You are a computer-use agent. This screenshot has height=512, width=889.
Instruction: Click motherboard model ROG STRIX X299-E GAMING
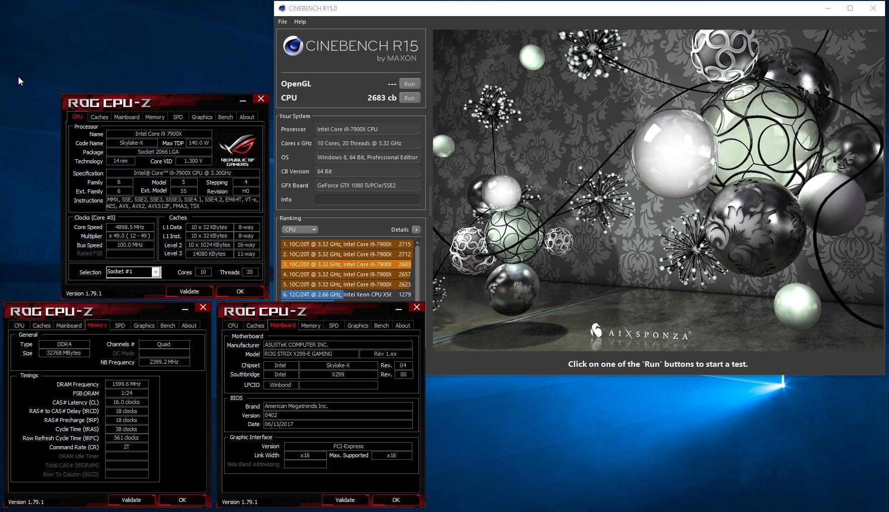tap(311, 354)
